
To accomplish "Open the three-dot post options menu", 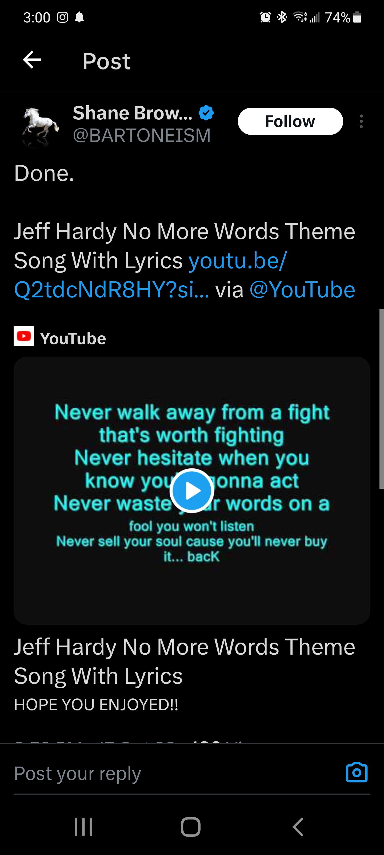I will (x=361, y=122).
